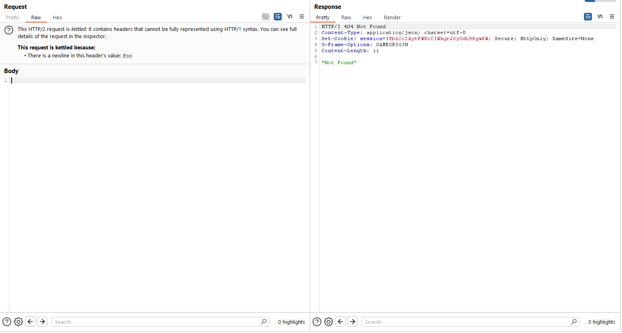
Task: Click the response search help icon
Action: [317, 322]
